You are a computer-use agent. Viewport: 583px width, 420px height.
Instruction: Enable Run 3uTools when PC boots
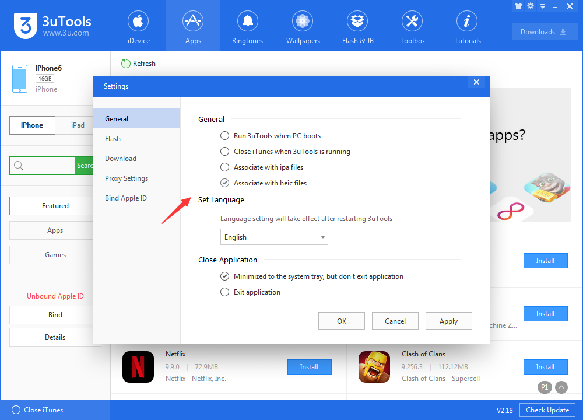click(224, 136)
